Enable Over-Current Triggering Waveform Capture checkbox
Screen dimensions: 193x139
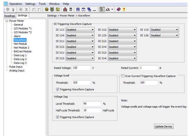tap(123, 76)
